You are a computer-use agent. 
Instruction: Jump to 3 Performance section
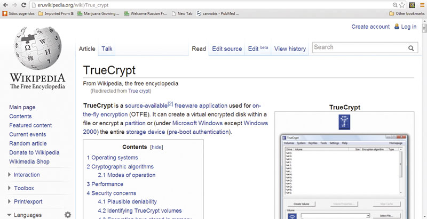105,184
